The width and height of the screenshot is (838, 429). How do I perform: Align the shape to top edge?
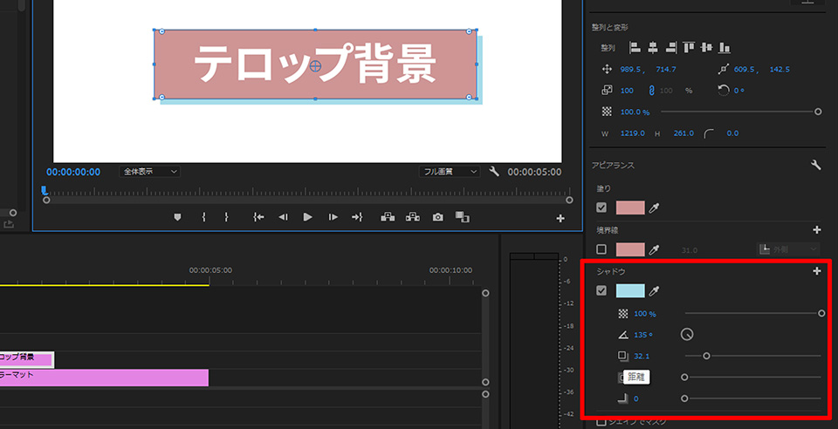click(x=689, y=47)
